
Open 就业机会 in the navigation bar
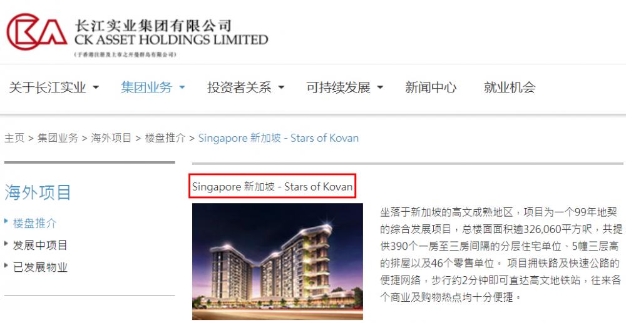(510, 87)
